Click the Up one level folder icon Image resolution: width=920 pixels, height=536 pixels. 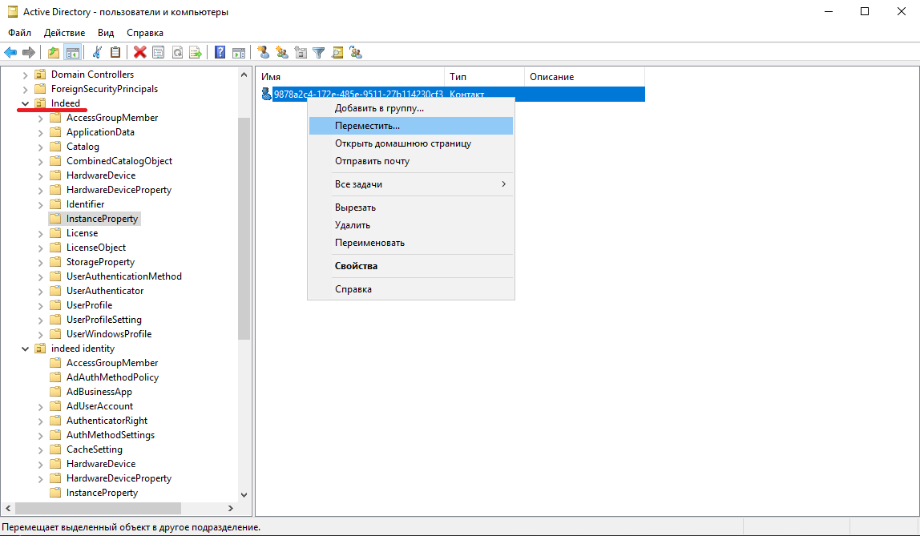[54, 53]
